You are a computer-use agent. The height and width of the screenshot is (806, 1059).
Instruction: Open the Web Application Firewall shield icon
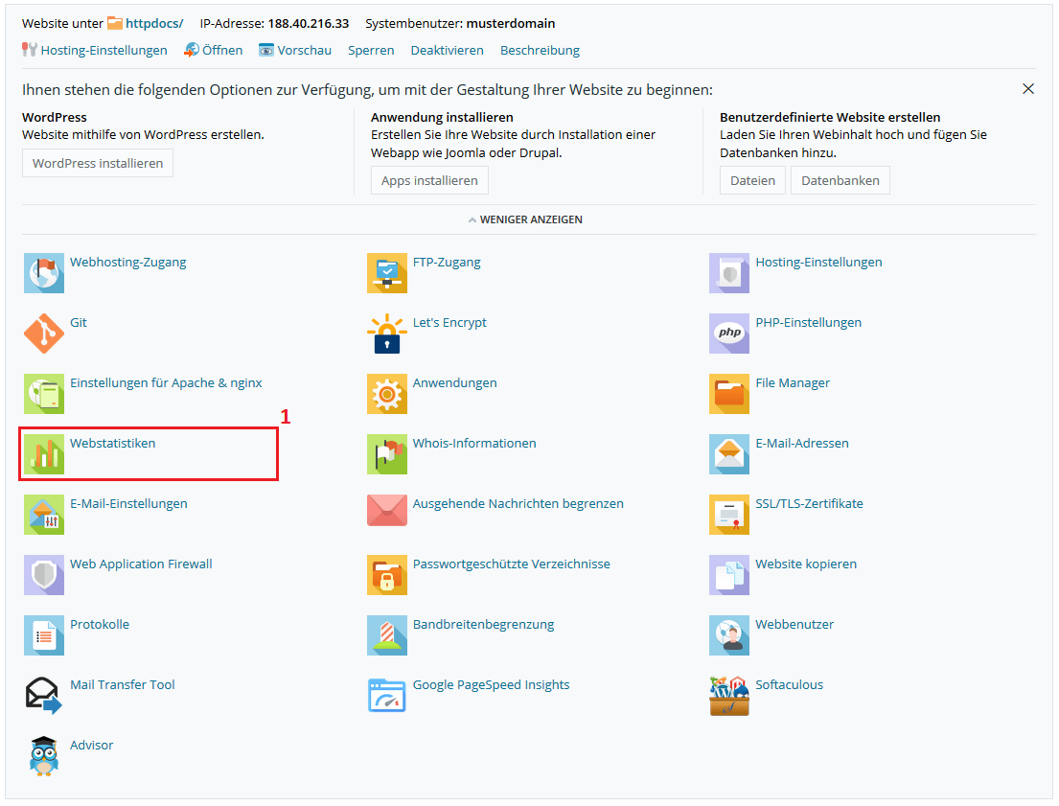click(44, 575)
